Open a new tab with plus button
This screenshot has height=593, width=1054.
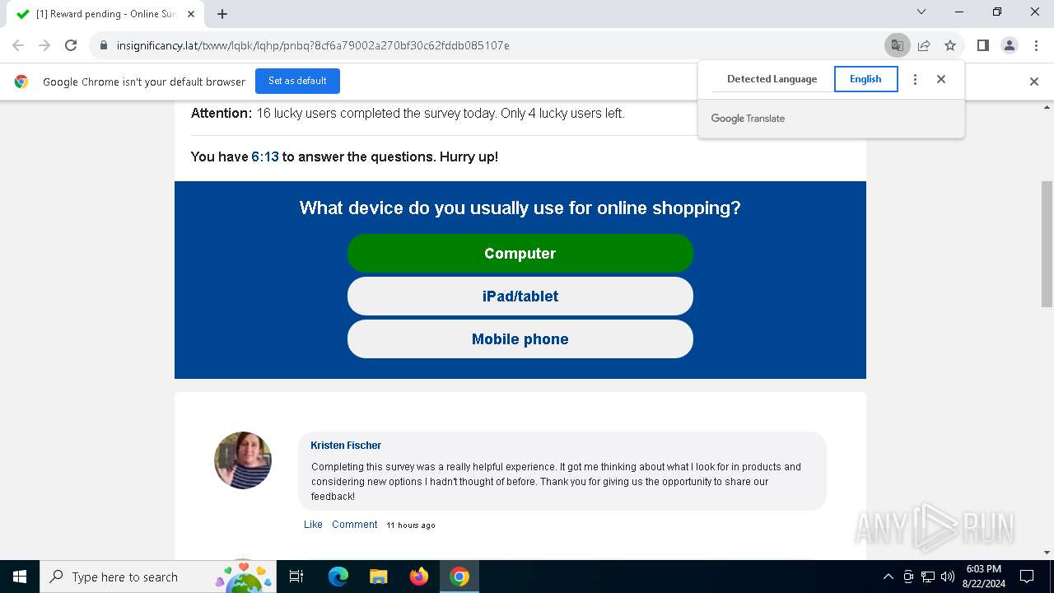pos(222,14)
